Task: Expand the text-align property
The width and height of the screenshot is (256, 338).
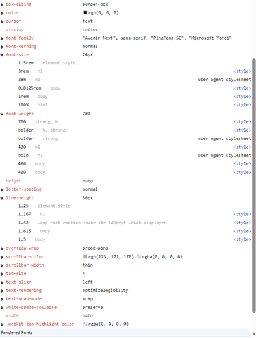Action: click(x=2, y=282)
